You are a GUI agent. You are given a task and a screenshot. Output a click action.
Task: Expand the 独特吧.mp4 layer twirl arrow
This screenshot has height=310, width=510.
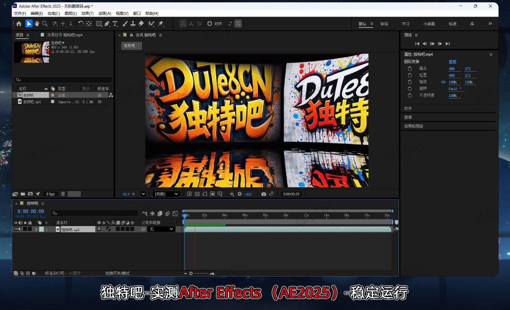pos(36,229)
